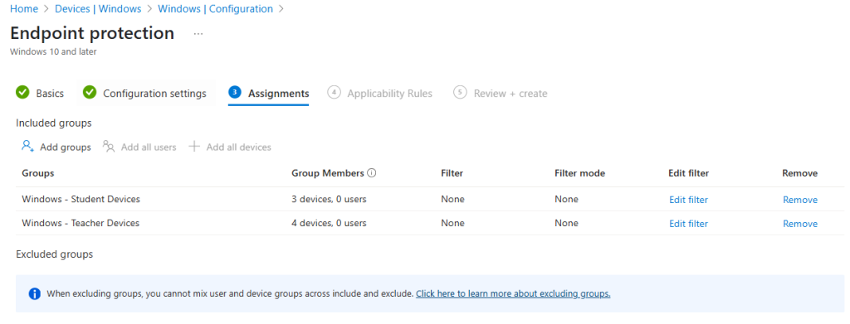Click the Filter mode column header
The height and width of the screenshot is (324, 850).
click(579, 173)
